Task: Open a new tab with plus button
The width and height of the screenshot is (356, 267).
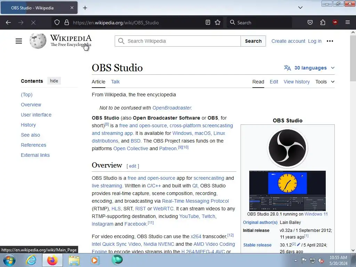Action: click(85, 8)
